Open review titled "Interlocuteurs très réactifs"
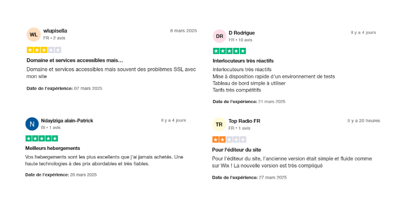Viewport: 417px width, 208px height. 243,61
